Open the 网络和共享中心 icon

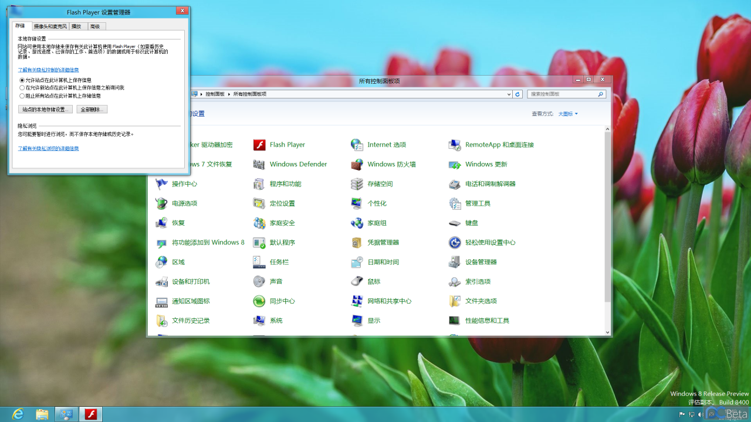[357, 301]
